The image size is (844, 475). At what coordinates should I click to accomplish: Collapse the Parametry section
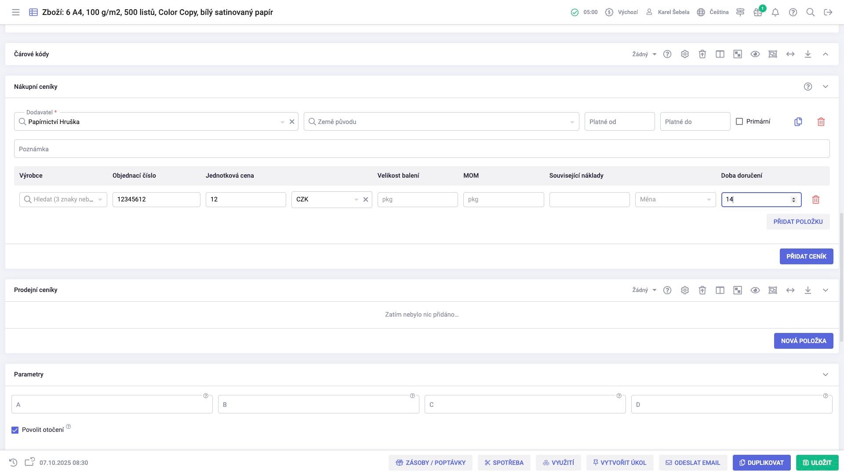(826, 375)
